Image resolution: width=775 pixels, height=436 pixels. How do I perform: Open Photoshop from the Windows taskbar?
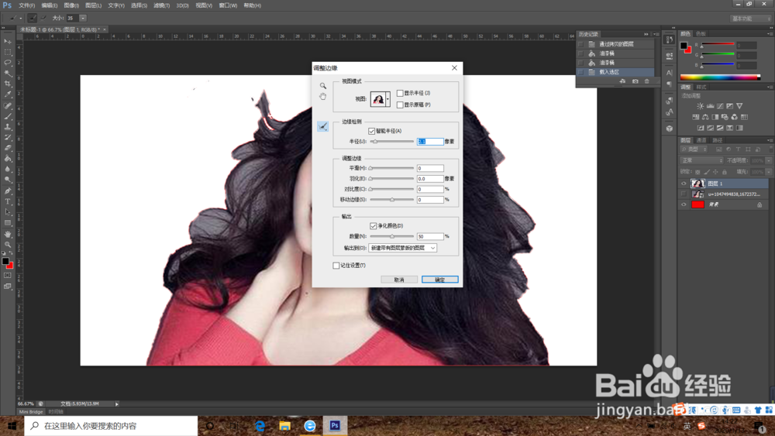pyautogui.click(x=335, y=426)
